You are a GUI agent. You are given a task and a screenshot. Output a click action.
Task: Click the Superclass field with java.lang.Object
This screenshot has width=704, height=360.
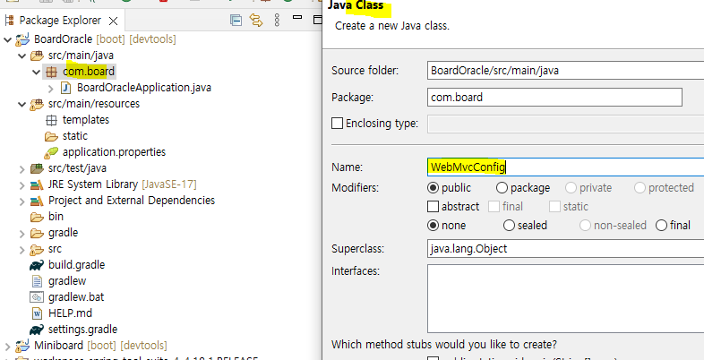(x=566, y=248)
